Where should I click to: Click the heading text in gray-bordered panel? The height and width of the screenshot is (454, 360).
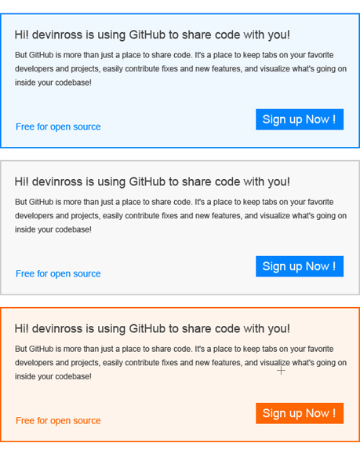point(152,181)
